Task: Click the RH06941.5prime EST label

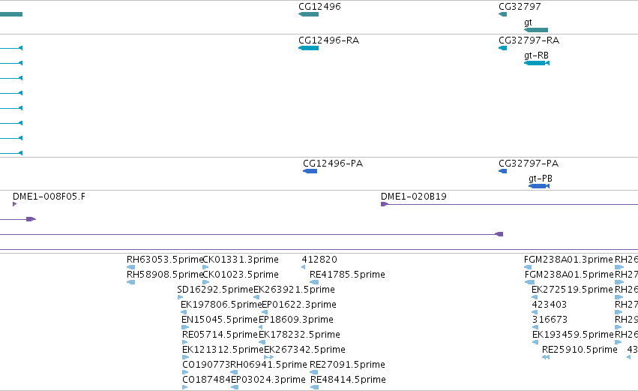Action: click(x=269, y=365)
